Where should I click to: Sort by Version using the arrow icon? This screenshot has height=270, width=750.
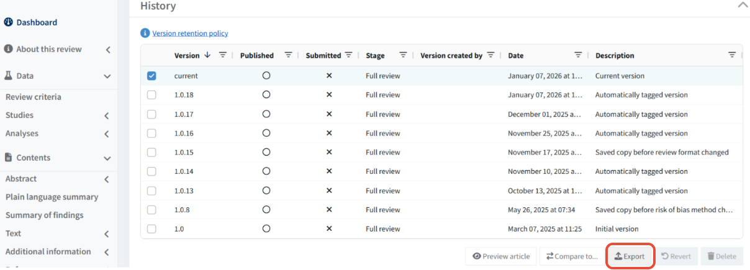pyautogui.click(x=207, y=55)
